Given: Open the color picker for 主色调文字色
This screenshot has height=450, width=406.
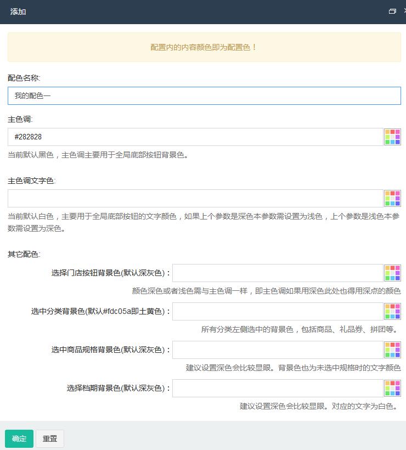Looking at the screenshot, I should [x=392, y=199].
